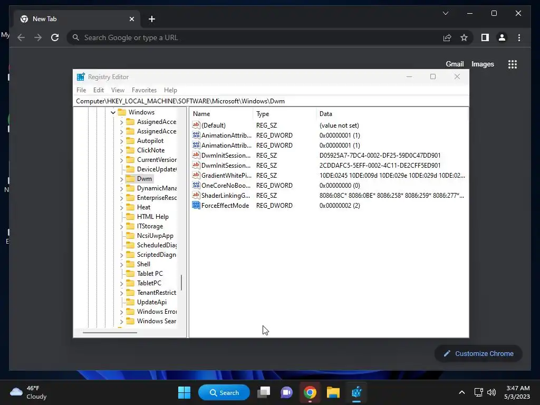Open the Gmail link

click(455, 64)
